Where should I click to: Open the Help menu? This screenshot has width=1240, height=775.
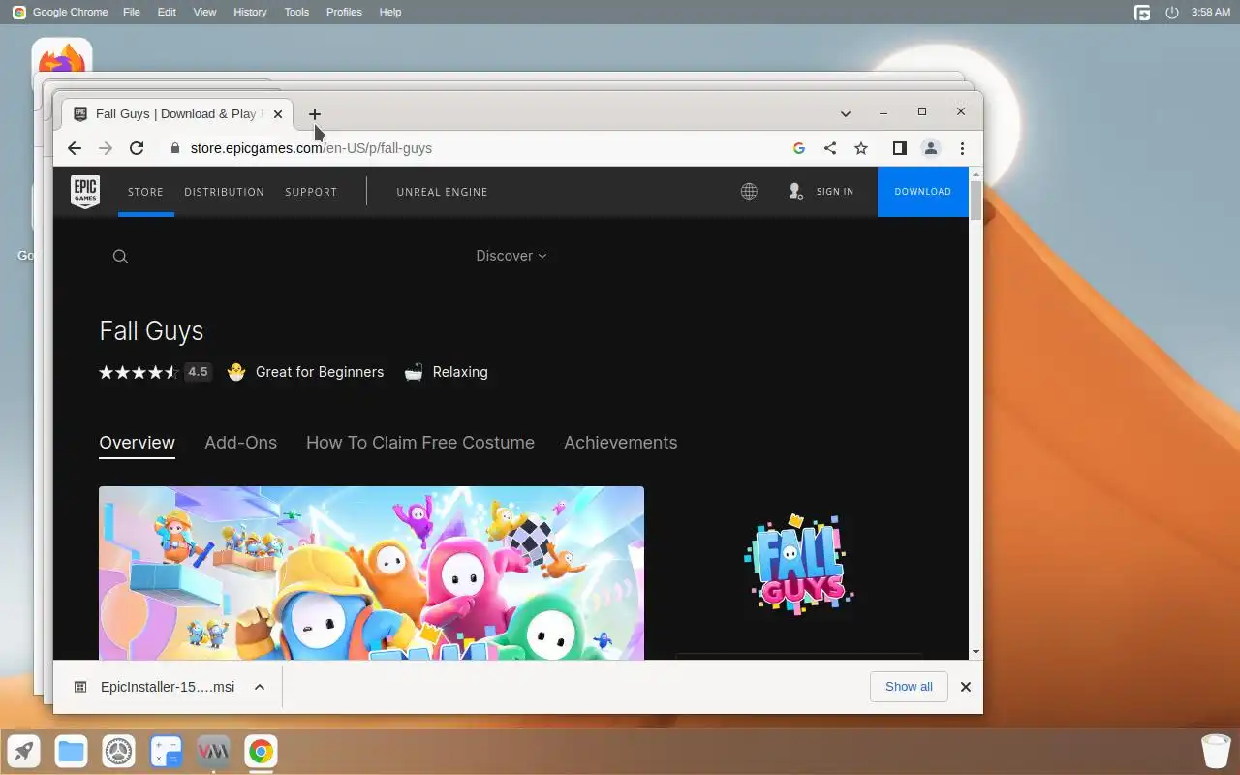[390, 12]
